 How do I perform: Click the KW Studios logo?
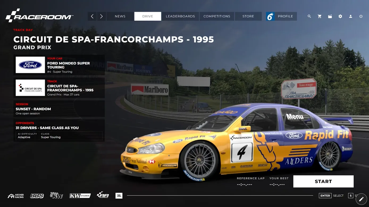click(x=80, y=196)
